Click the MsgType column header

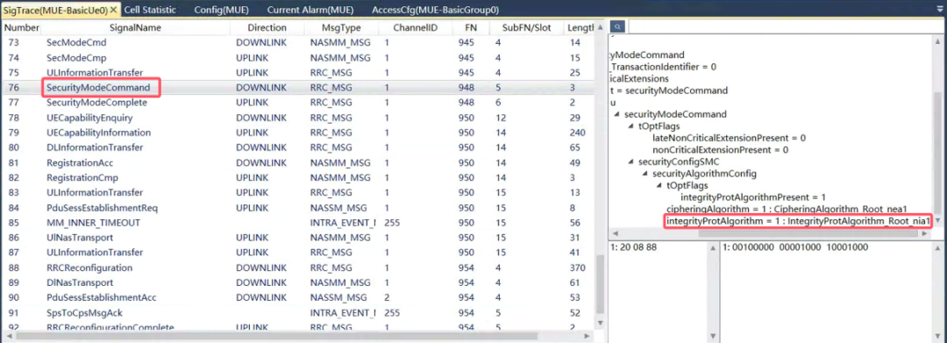point(341,28)
